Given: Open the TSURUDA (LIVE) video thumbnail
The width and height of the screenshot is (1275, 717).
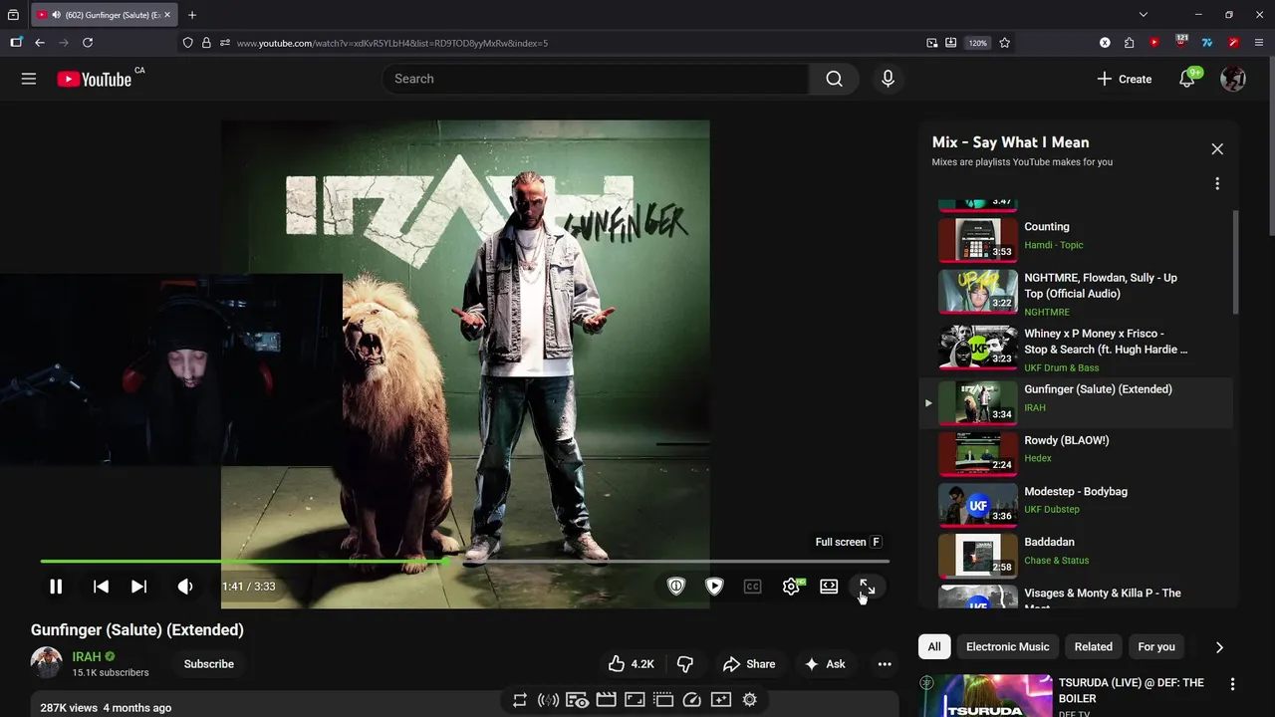Looking at the screenshot, I should coord(986,695).
